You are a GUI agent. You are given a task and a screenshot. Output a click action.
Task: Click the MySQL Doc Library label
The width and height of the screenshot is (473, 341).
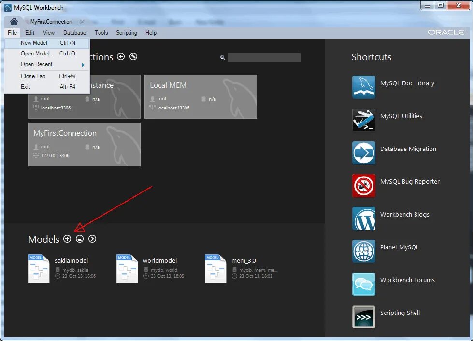pos(407,83)
